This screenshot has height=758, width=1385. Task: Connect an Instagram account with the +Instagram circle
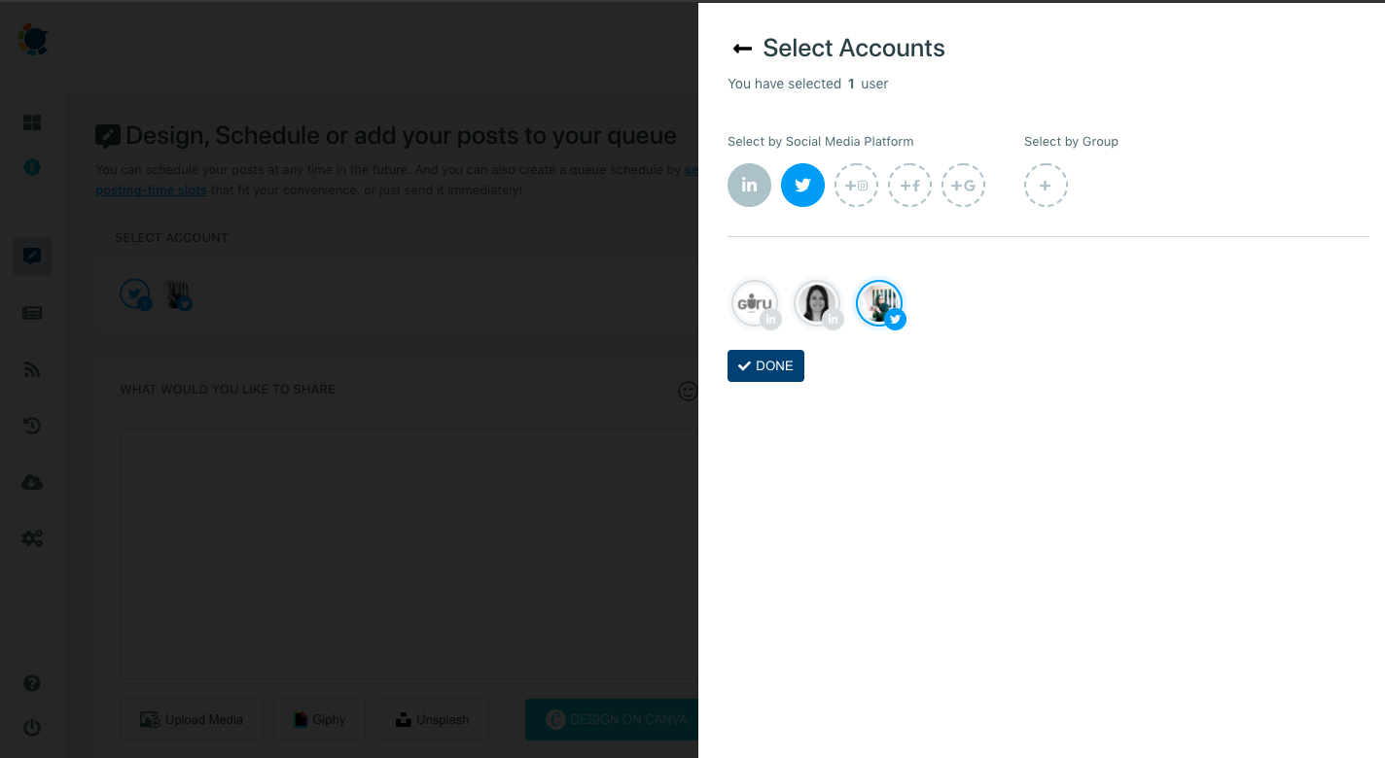[x=856, y=185]
